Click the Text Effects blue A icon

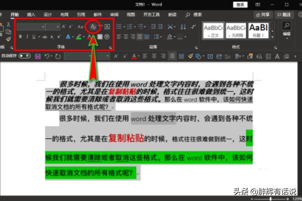coord(68,37)
